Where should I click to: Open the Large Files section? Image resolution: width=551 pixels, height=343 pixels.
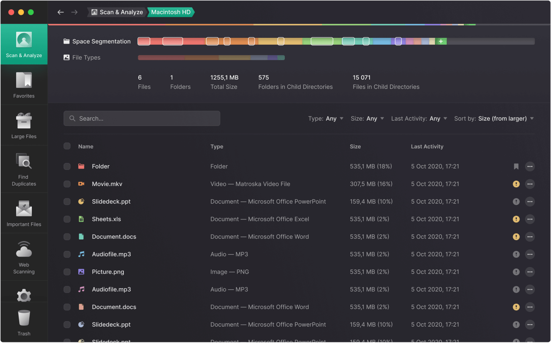click(x=24, y=125)
